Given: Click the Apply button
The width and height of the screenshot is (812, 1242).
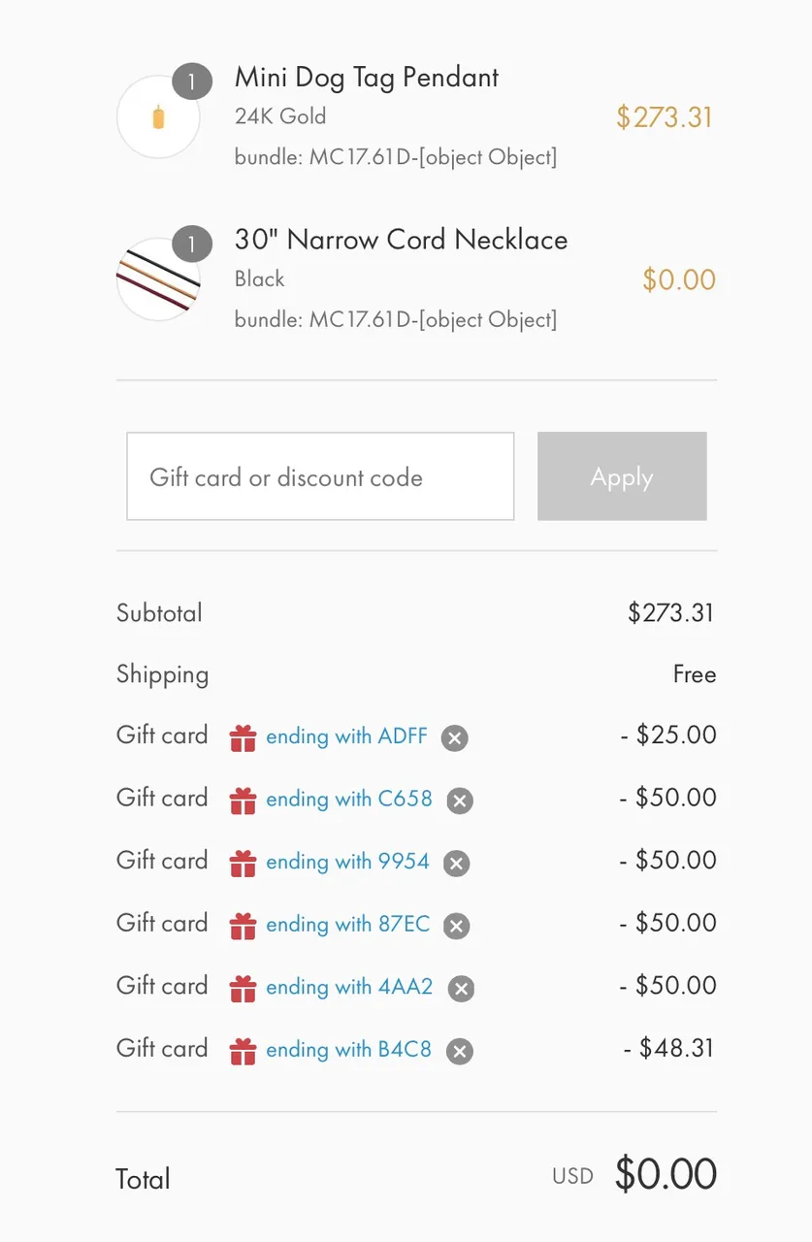Looking at the screenshot, I should (x=622, y=476).
